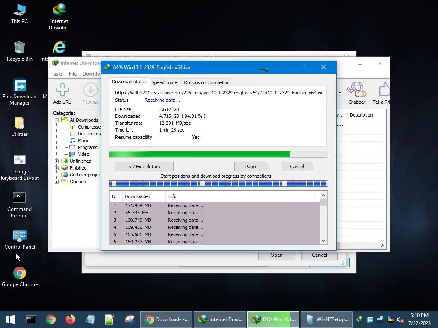
Task: Open pinned notepad icon on taskbar
Action: [90, 319]
